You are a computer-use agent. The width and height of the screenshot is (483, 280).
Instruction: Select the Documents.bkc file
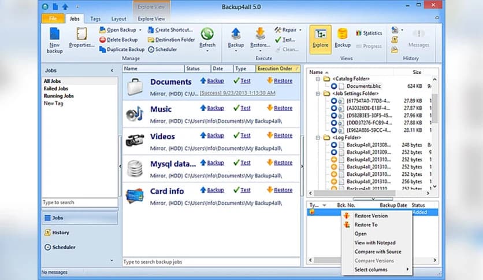point(363,86)
